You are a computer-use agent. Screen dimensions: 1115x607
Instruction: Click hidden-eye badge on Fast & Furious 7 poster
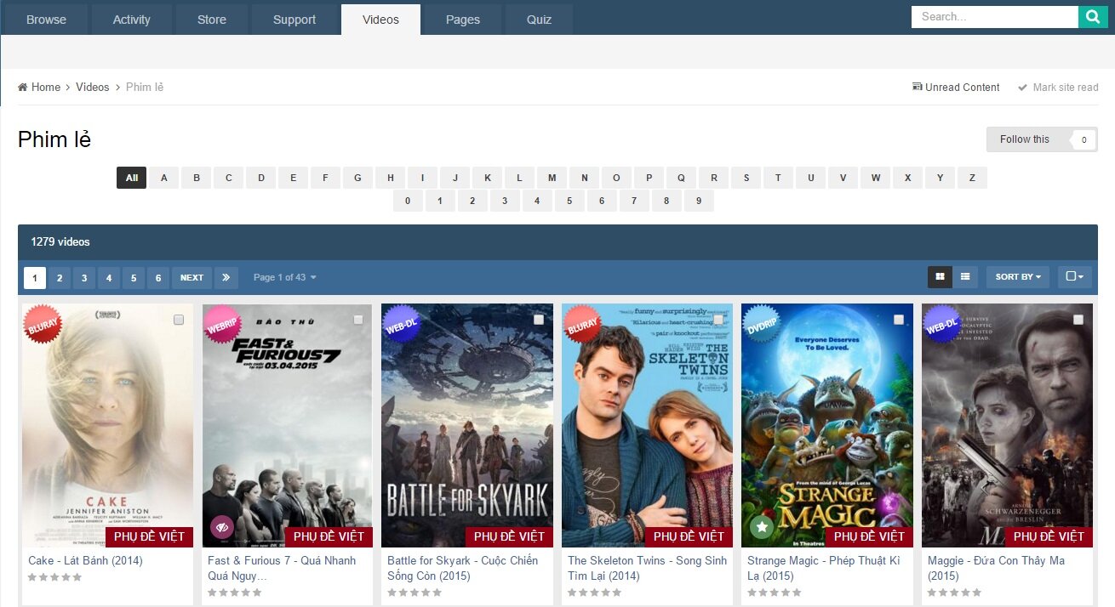tap(222, 527)
